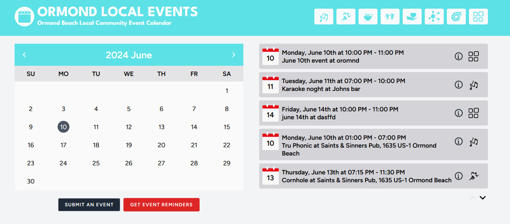Show more events with down chevron

(482, 198)
